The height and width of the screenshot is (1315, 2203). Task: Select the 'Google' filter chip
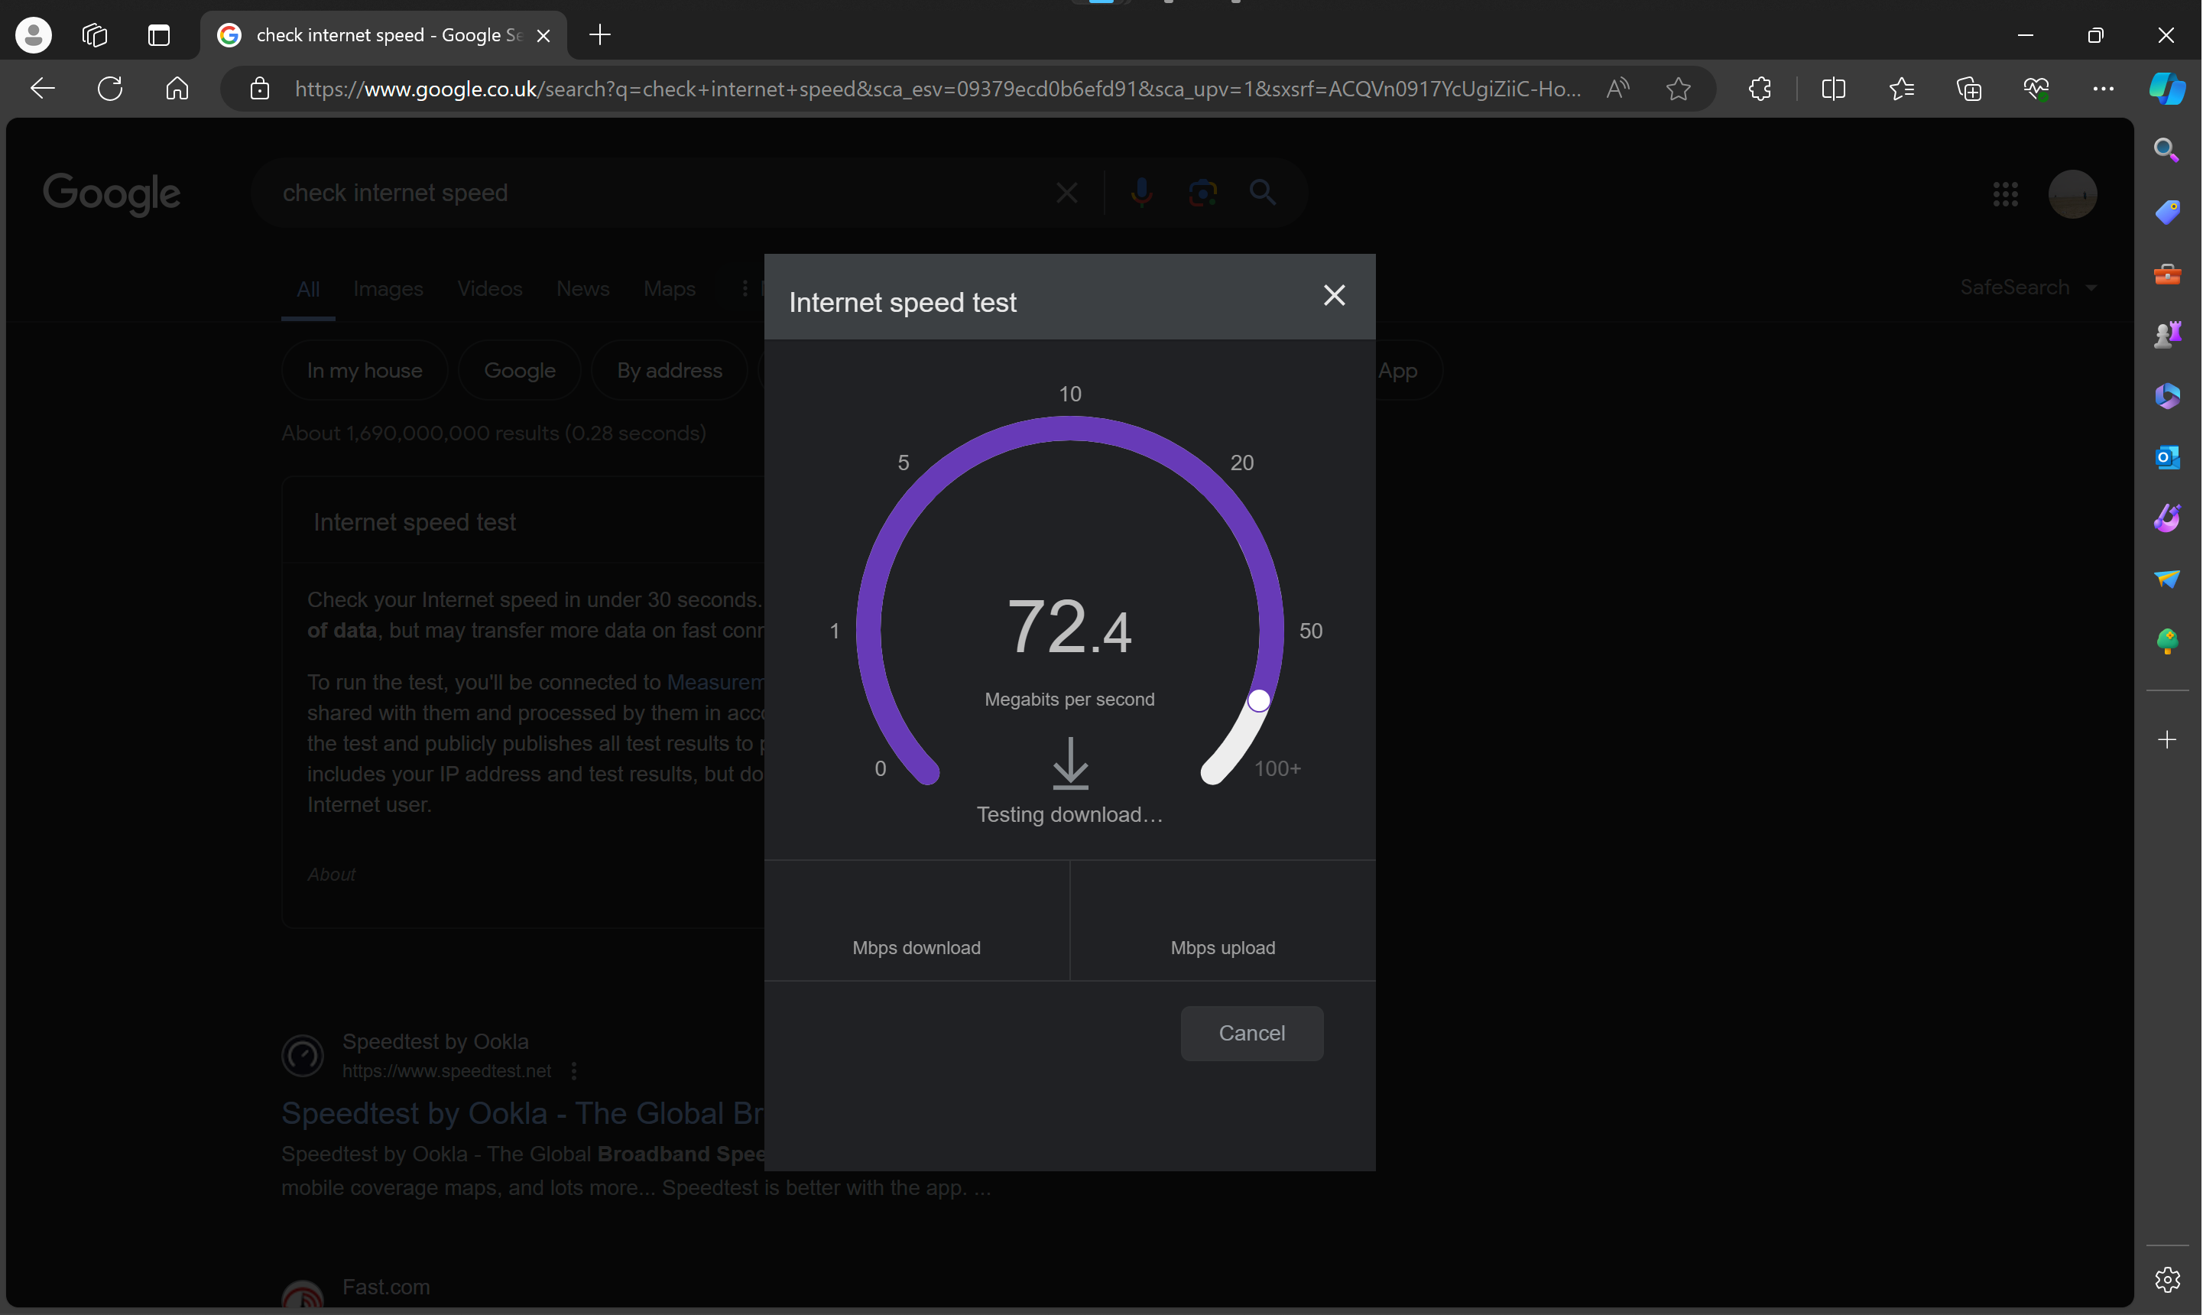click(x=519, y=370)
